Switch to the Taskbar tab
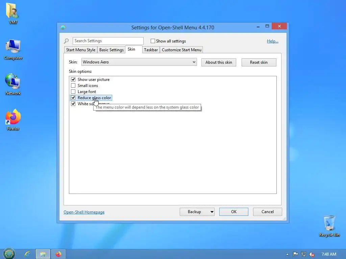 pos(151,50)
